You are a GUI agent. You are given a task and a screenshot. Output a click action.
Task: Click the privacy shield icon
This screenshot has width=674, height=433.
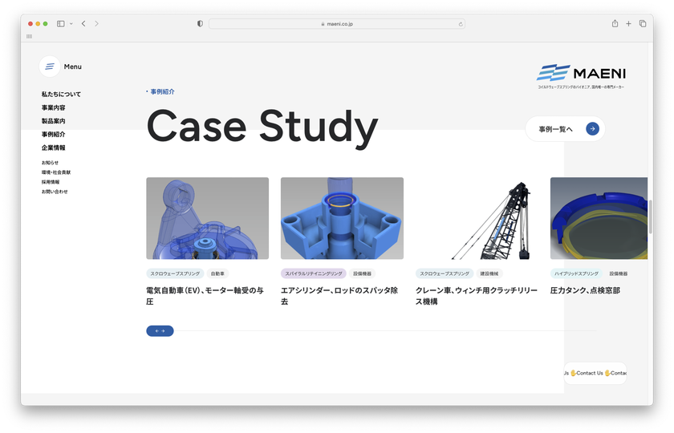click(200, 24)
